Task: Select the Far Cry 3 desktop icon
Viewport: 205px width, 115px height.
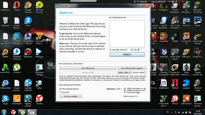Action: tap(186, 22)
